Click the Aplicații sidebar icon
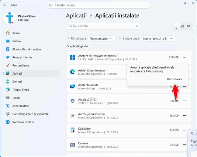The image size is (197, 157). tap(8, 73)
